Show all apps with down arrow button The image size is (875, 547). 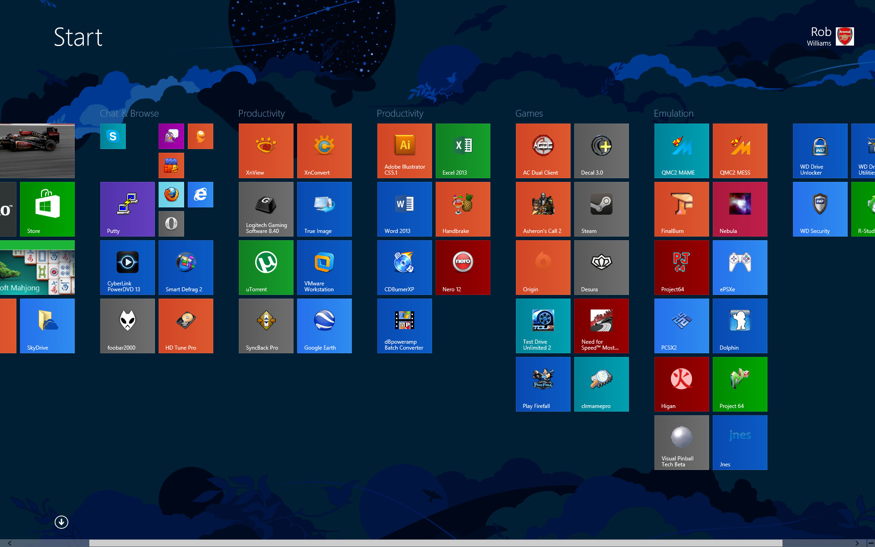(x=62, y=522)
